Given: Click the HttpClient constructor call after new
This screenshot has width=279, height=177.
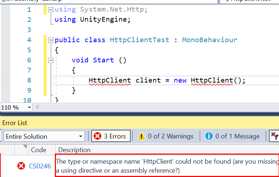Looking at the screenshot, I should (x=212, y=80).
